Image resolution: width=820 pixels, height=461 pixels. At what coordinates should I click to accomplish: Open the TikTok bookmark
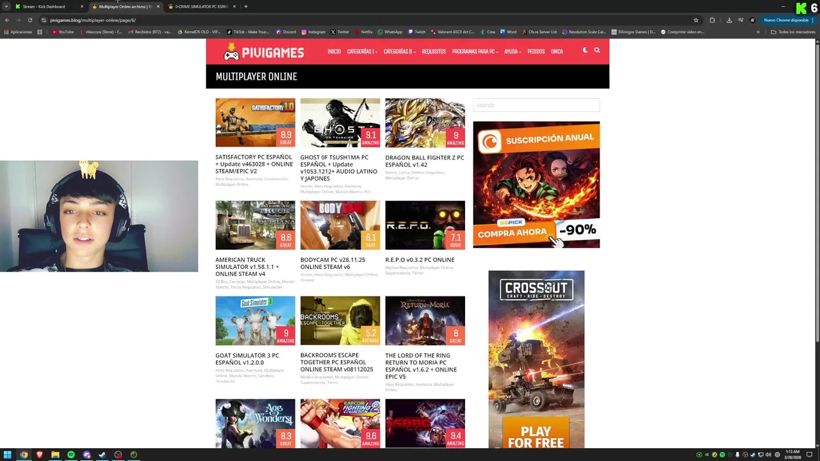248,31
